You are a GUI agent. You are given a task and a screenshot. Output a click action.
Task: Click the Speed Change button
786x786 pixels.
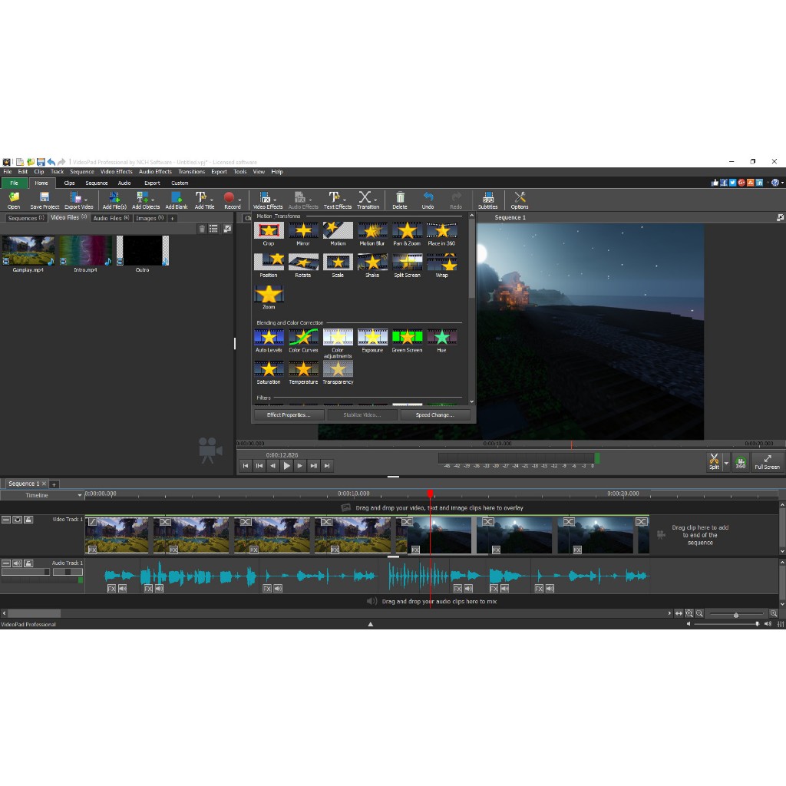[434, 414]
